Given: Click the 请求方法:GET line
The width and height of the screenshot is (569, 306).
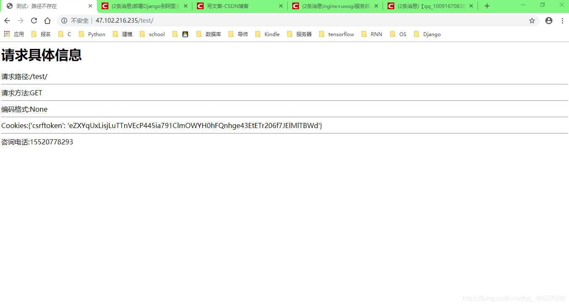Looking at the screenshot, I should tap(22, 93).
